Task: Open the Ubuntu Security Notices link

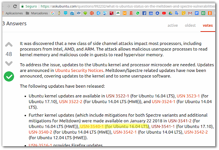Action: [x=79, y=71]
